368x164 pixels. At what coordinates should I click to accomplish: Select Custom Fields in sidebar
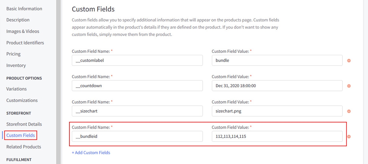(x=21, y=135)
